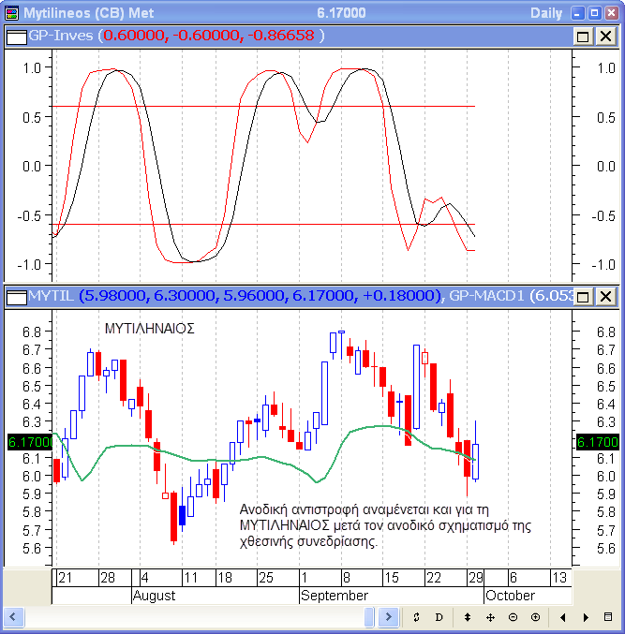
Task: Open GP-Inves pane menu icon at left
Action: tap(16, 36)
